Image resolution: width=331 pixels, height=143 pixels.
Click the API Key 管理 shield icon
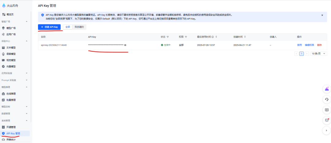pos(3,133)
